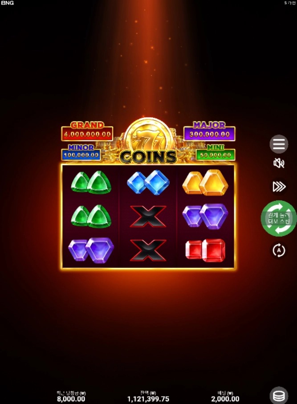Screen dimensions: 297x404
Task: Select the MINOR jackpot display
Action: coord(81,152)
